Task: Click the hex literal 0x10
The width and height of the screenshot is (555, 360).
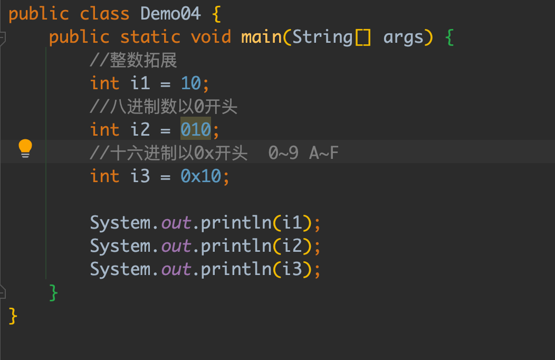Action: (x=200, y=176)
